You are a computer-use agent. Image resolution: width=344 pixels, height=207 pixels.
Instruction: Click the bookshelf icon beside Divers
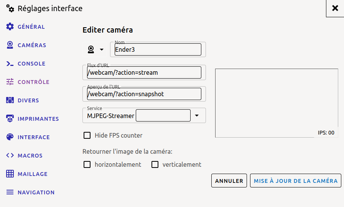point(10,100)
